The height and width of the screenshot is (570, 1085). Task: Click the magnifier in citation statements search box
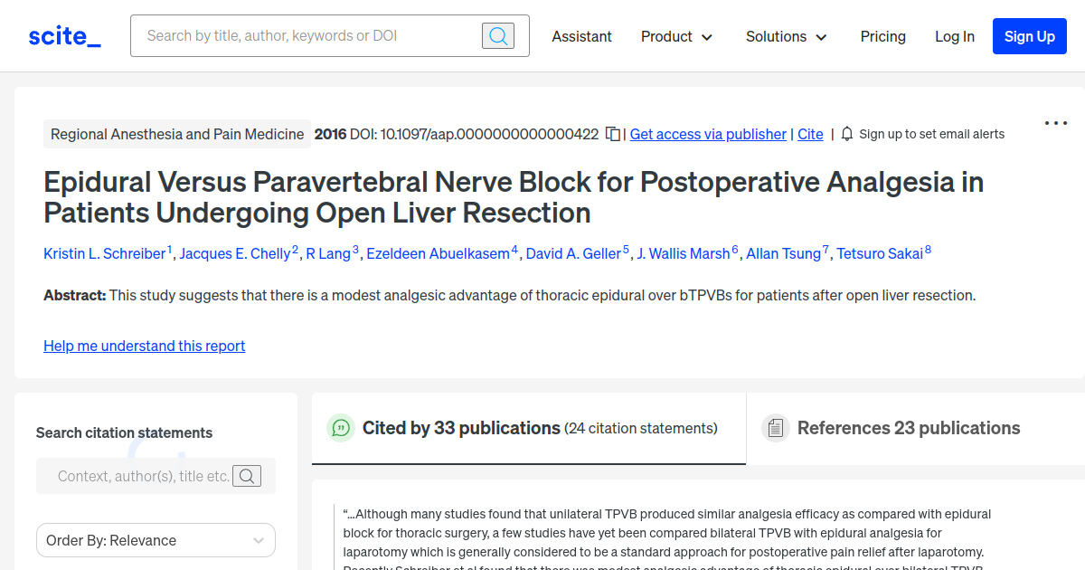(x=247, y=476)
